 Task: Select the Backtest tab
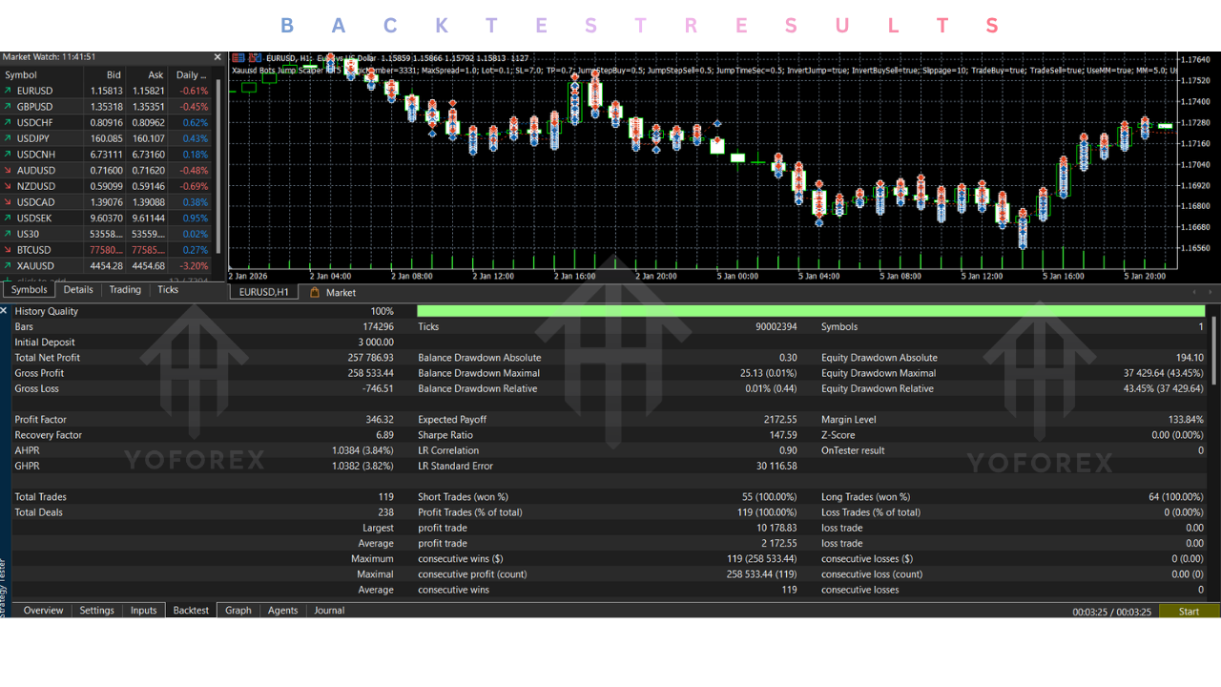[191, 611]
